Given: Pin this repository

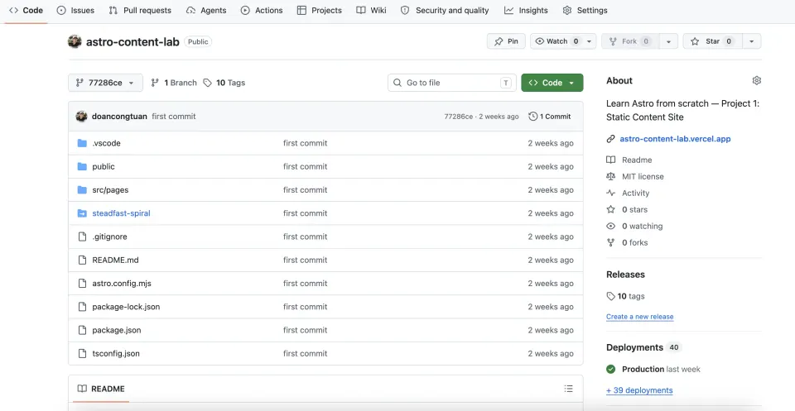Looking at the screenshot, I should point(506,41).
